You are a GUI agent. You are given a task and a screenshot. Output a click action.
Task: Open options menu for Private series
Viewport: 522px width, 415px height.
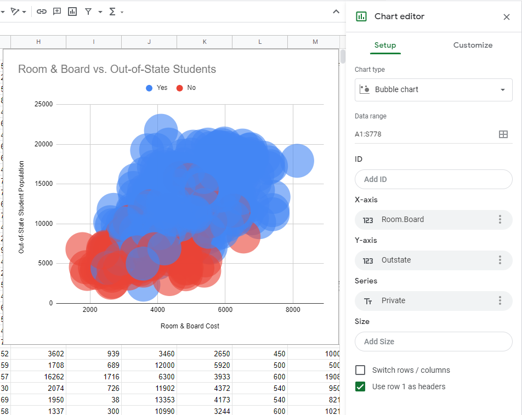pos(500,300)
